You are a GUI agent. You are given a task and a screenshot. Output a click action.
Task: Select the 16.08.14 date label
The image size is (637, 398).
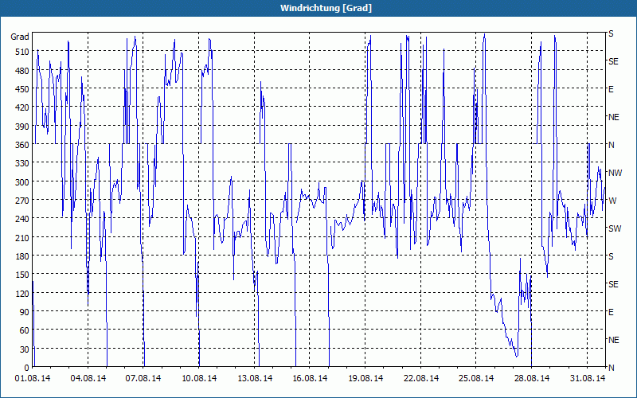click(x=310, y=378)
